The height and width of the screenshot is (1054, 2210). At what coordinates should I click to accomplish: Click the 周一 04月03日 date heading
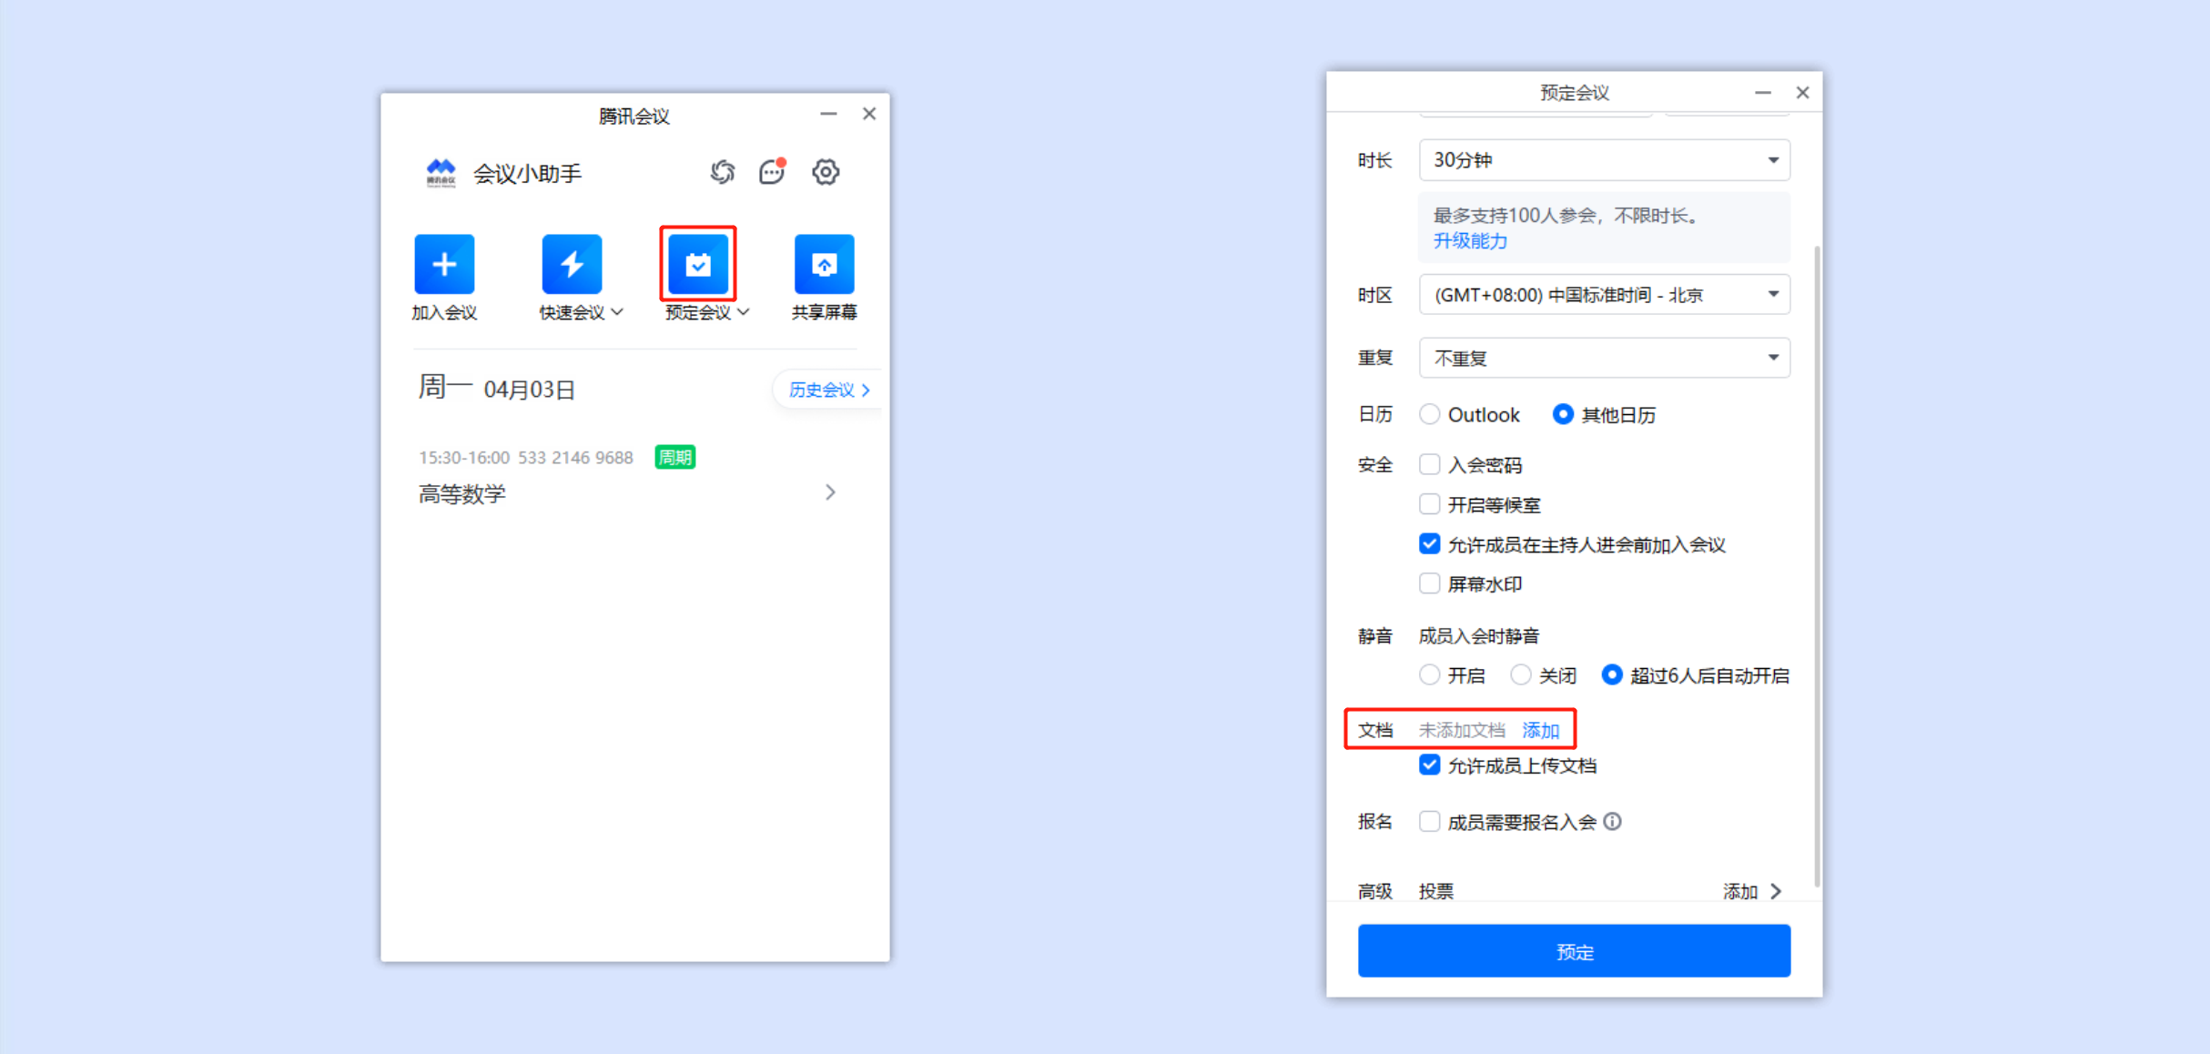[x=497, y=389]
